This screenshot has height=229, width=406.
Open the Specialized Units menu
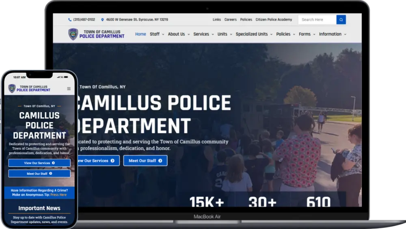pyautogui.click(x=252, y=34)
